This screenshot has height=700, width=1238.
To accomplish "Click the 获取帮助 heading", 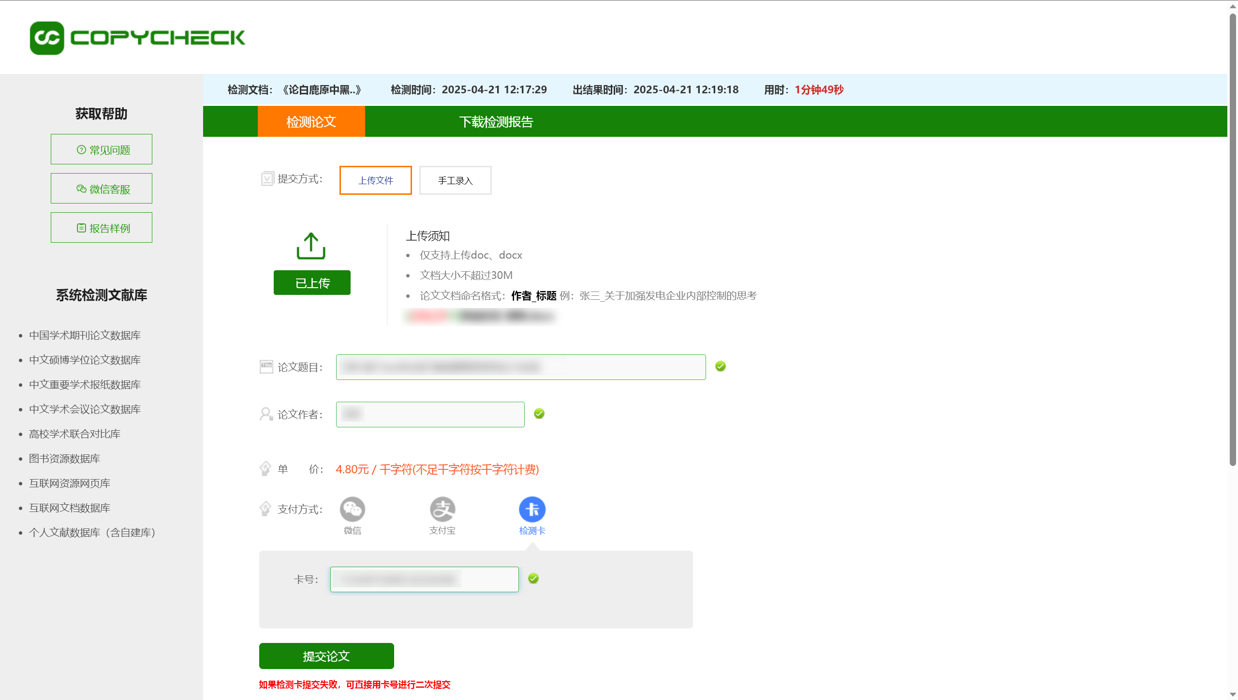I will (x=102, y=114).
